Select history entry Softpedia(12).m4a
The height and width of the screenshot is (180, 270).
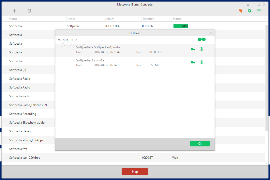pos(135,63)
